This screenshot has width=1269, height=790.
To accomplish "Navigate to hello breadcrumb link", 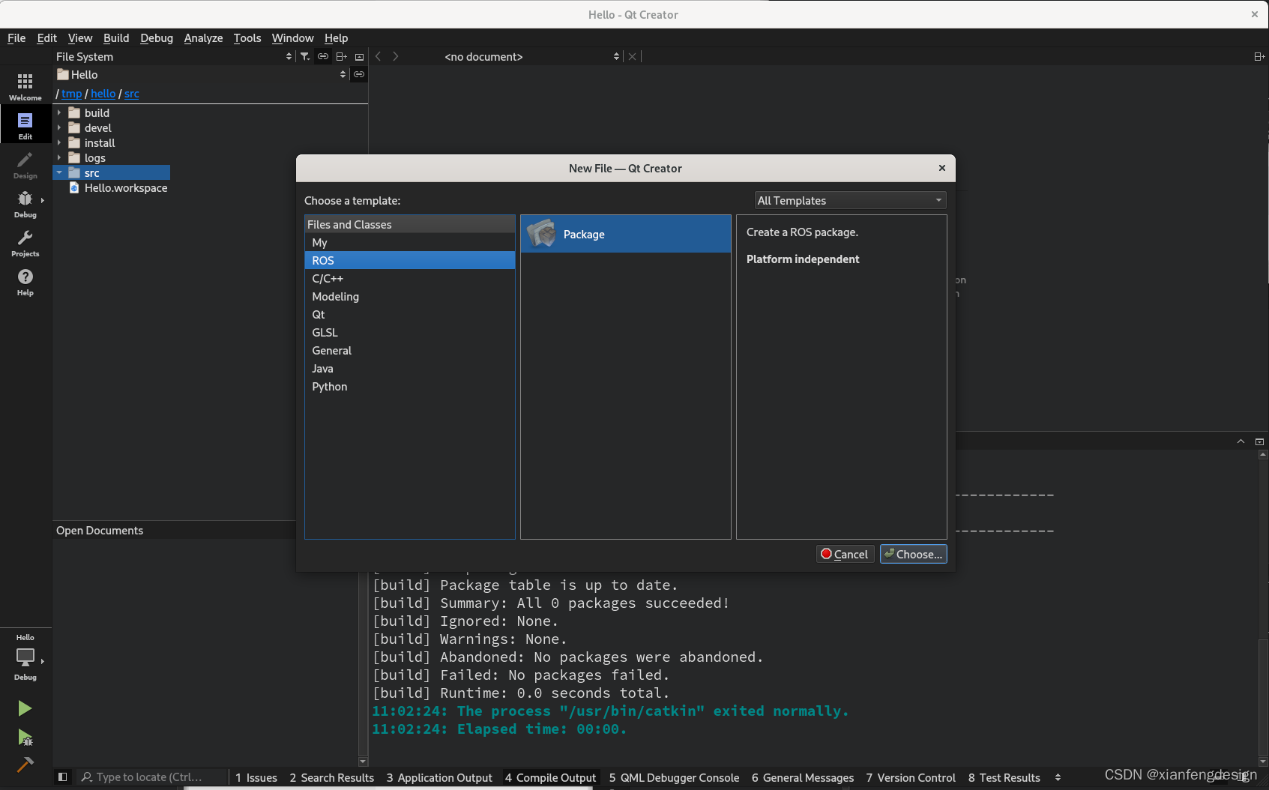I will tap(103, 94).
